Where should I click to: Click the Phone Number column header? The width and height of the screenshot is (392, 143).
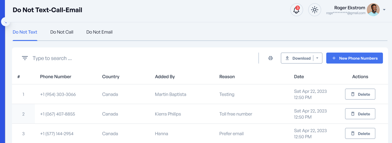point(55,77)
